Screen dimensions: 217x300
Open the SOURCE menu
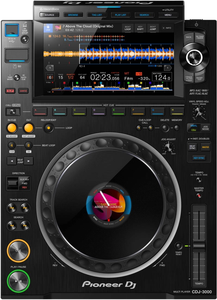[49, 15]
